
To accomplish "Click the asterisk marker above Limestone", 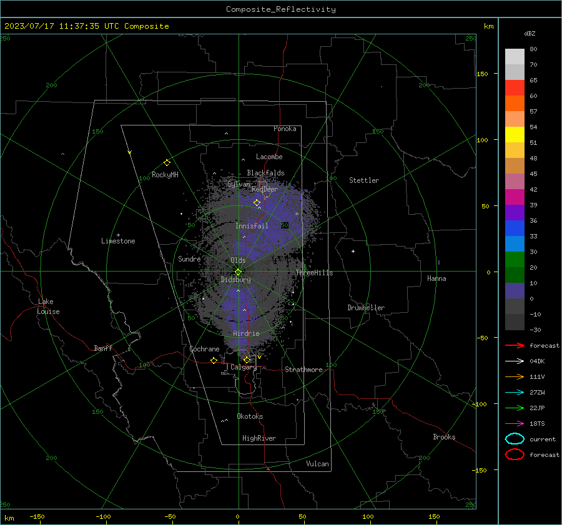I will 118,235.
